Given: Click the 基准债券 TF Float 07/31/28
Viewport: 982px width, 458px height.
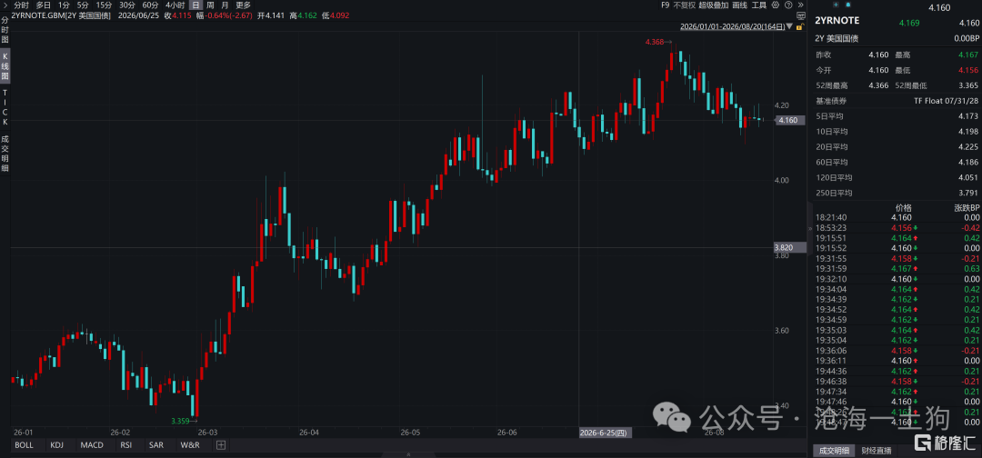Looking at the screenshot, I should click(x=947, y=101).
